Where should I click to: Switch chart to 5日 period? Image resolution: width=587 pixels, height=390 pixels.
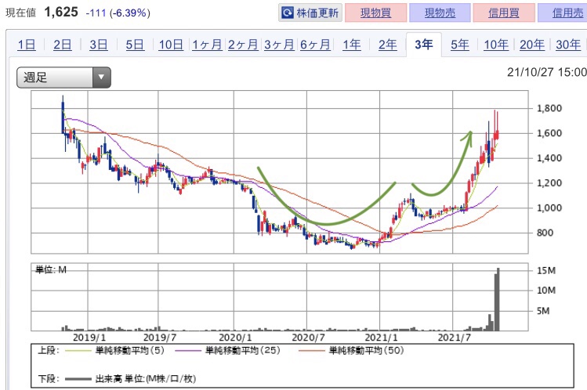[134, 45]
